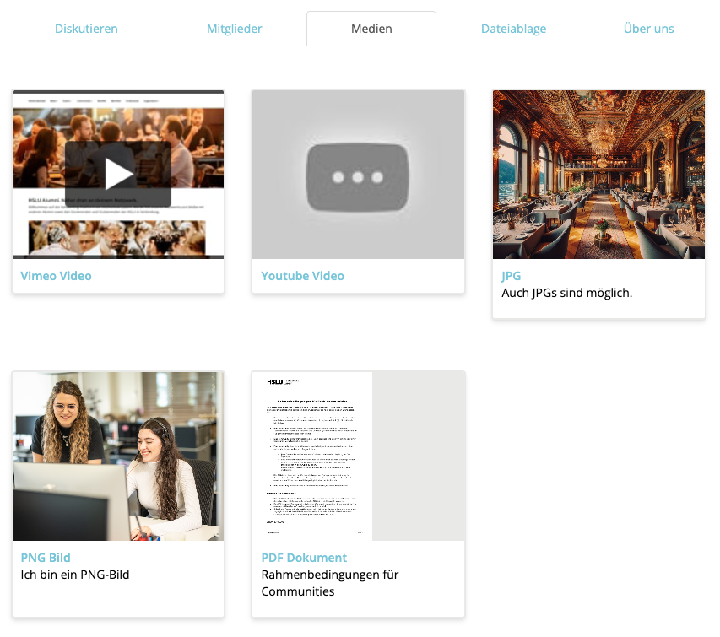Select the Medien tab
Screen dimensions: 720x637
tap(371, 29)
